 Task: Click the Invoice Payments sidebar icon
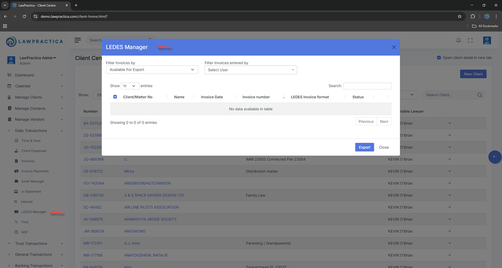tap(16, 171)
